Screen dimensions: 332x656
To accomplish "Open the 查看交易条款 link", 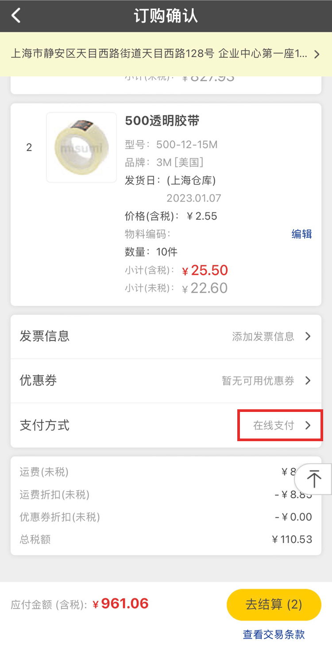I will [x=274, y=634].
